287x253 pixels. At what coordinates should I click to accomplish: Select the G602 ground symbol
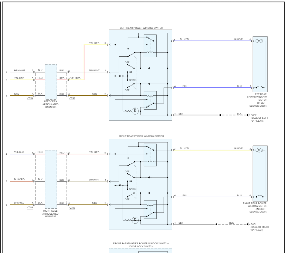coord(248,115)
